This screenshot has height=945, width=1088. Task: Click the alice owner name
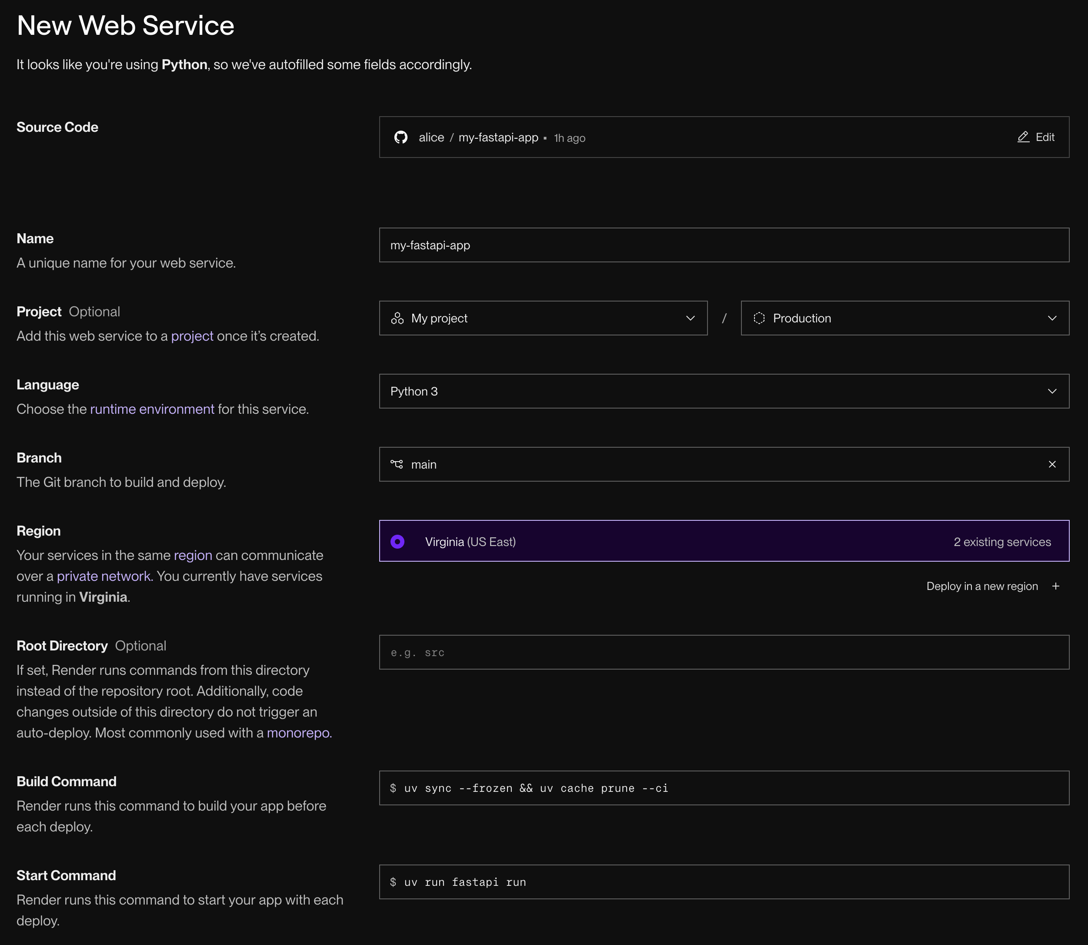click(x=431, y=137)
